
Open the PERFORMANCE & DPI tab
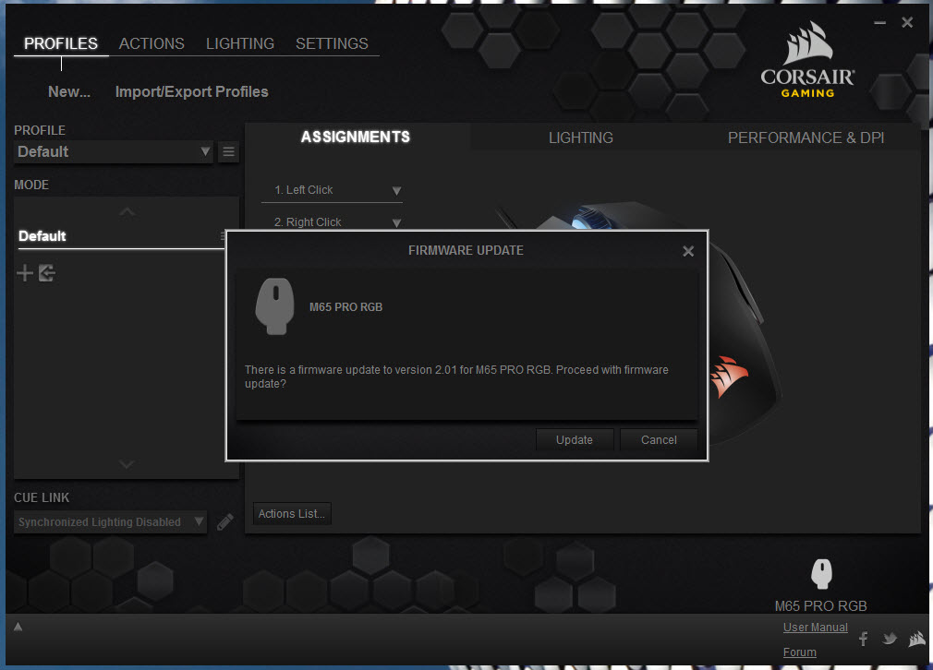tap(806, 138)
